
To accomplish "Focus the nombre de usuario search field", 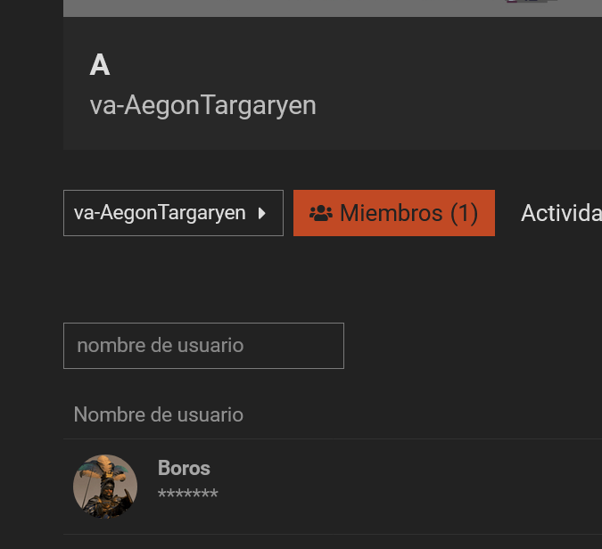I will pyautogui.click(x=203, y=346).
